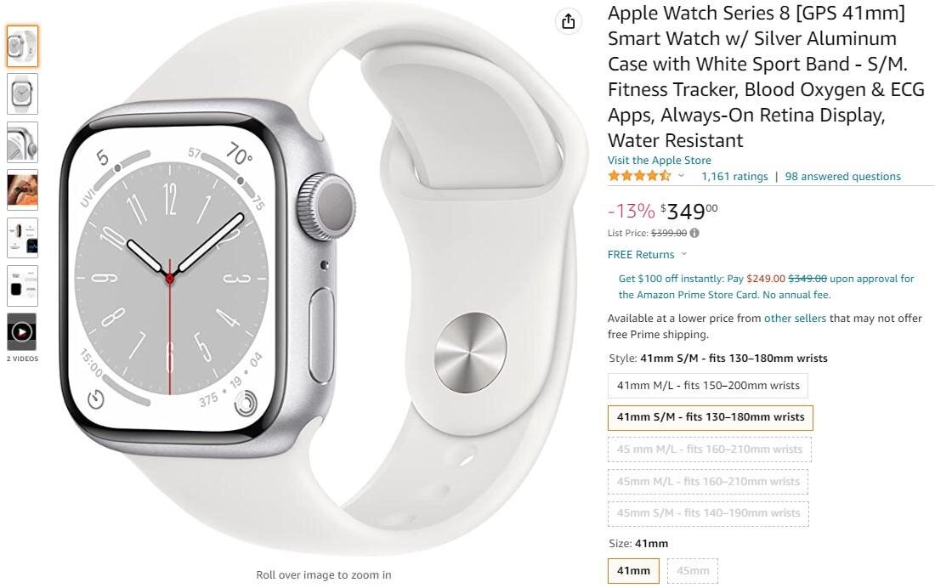This screenshot has height=588, width=935.
Task: Choose 41mm S/M fits 130–180mm wrists style
Action: 711,417
